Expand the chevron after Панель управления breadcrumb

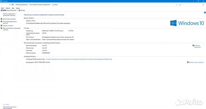[29, 5]
